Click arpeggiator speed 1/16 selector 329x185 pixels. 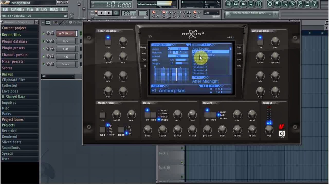coord(178,56)
